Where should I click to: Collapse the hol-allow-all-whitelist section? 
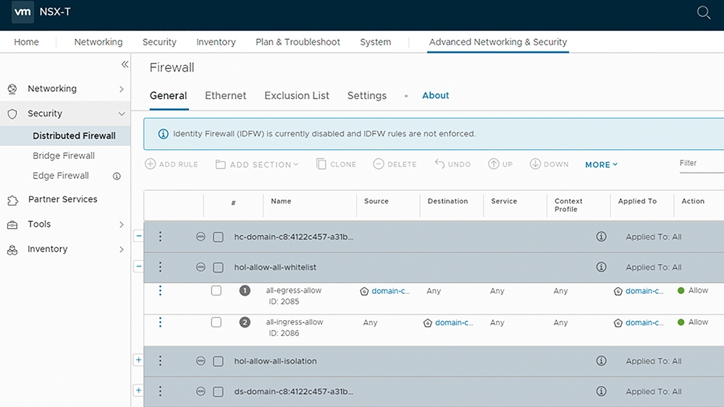138,267
